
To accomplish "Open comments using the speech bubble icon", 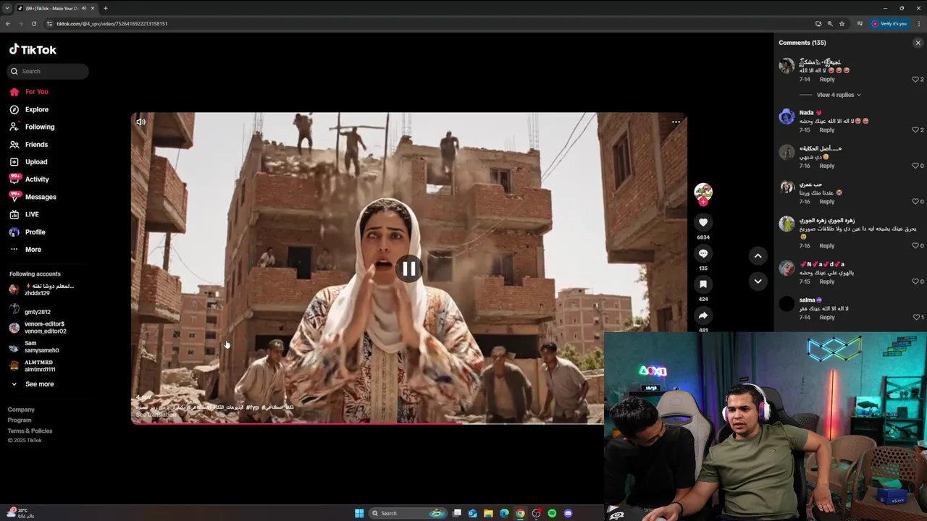I will 703,253.
